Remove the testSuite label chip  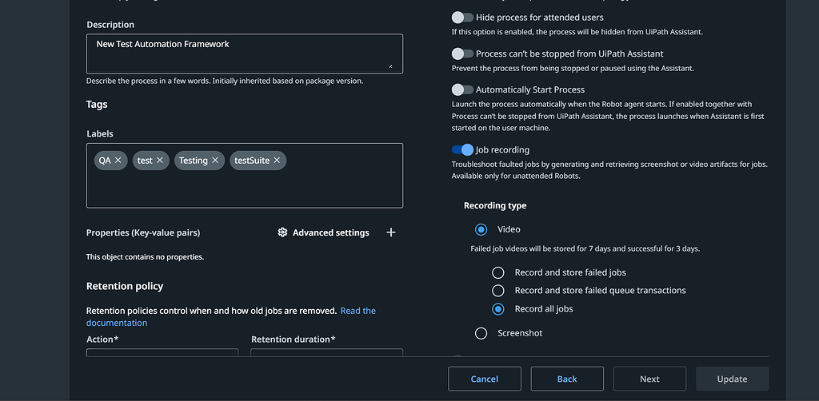pyautogui.click(x=277, y=161)
